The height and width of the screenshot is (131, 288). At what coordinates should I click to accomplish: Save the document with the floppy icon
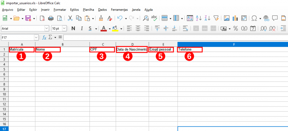tap(28, 18)
